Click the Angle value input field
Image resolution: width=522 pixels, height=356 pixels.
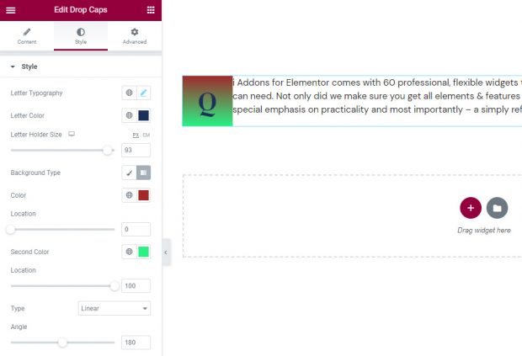click(136, 343)
